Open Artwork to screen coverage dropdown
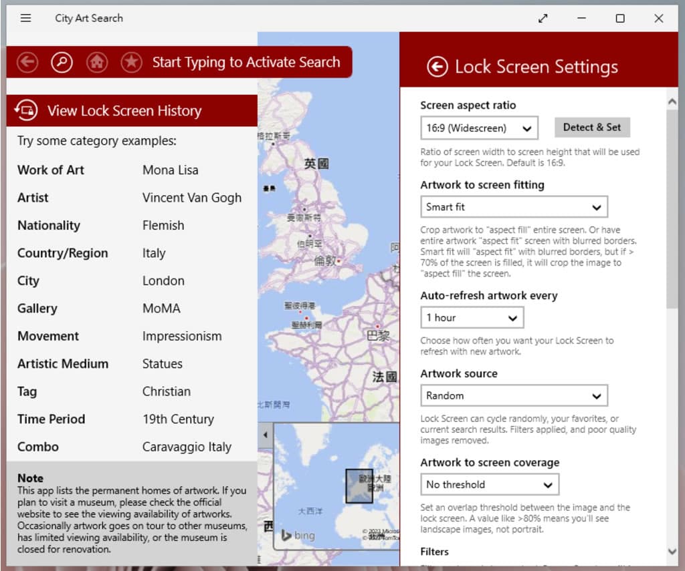This screenshot has height=571, width=685. coord(490,485)
